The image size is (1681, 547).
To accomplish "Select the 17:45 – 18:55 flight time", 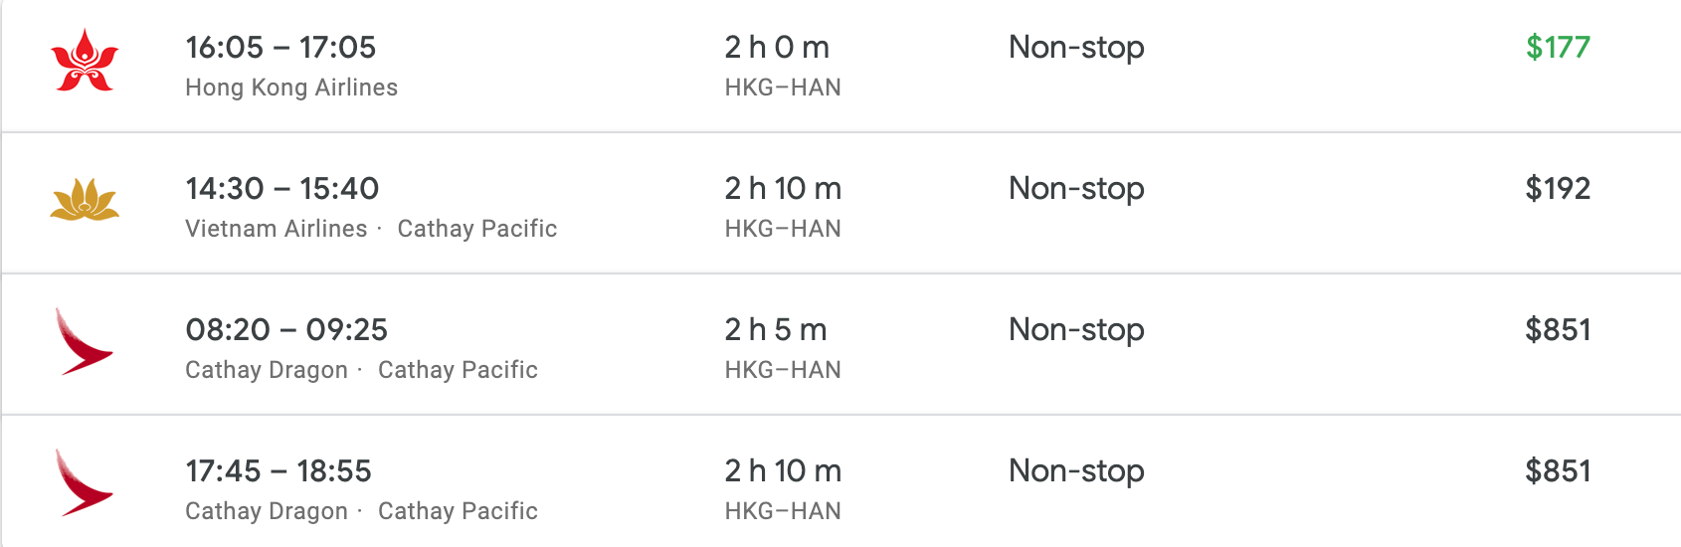I will [x=279, y=470].
